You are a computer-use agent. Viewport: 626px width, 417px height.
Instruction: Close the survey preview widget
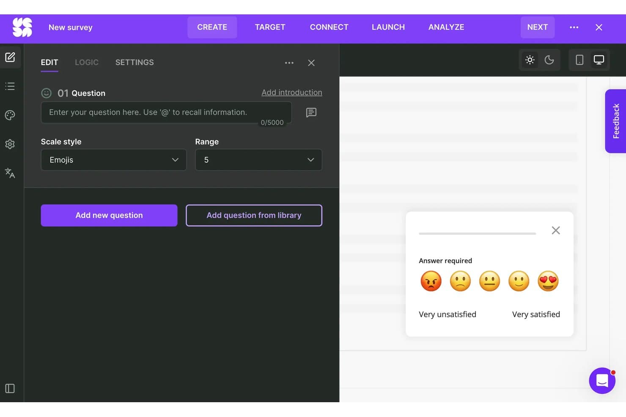click(556, 230)
